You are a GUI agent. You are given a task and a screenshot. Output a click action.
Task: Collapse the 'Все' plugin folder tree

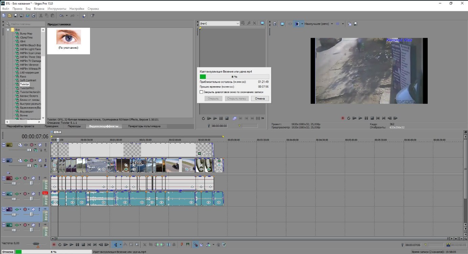(x=8, y=30)
